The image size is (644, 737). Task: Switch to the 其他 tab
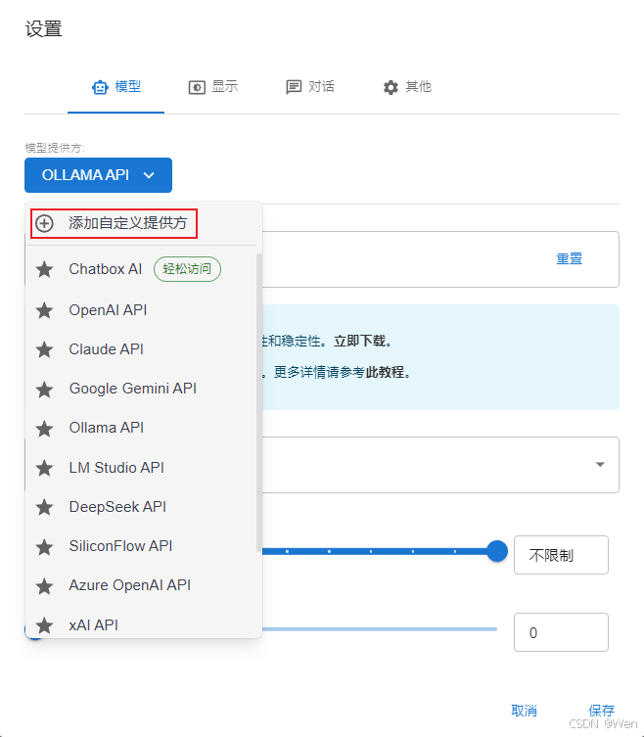(x=407, y=87)
